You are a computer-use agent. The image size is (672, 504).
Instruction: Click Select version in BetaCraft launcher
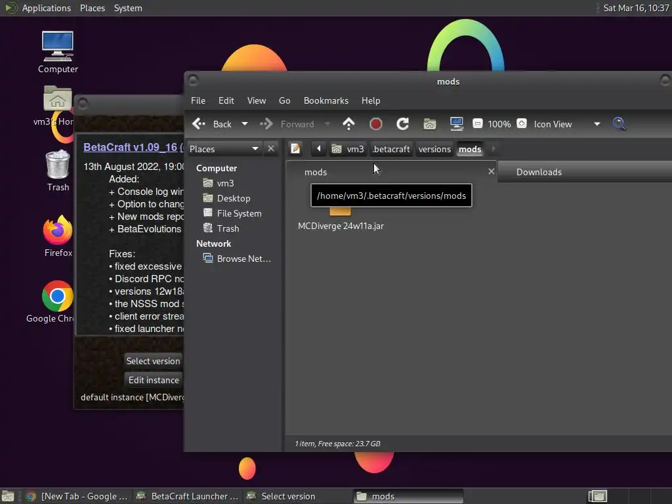pos(154,361)
